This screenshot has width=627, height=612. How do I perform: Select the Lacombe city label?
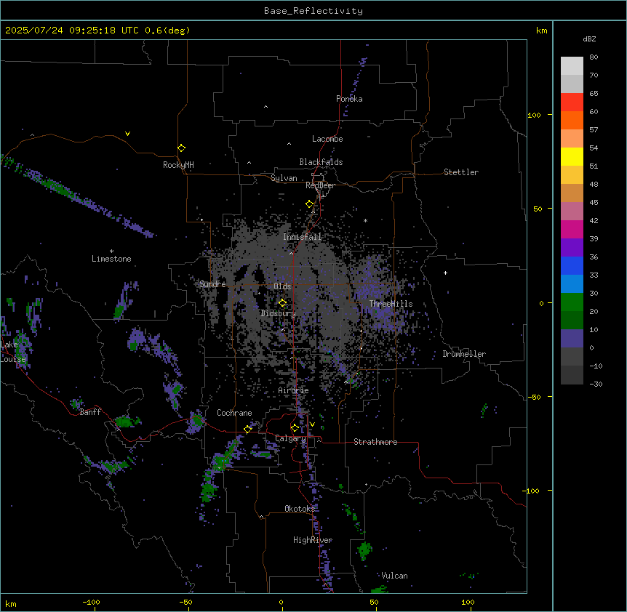pos(327,139)
